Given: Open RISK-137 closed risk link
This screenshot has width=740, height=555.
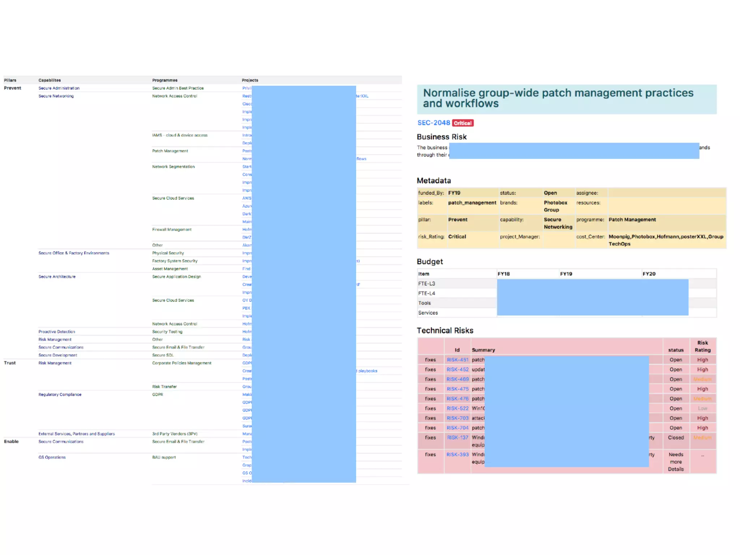Looking at the screenshot, I should point(457,438).
